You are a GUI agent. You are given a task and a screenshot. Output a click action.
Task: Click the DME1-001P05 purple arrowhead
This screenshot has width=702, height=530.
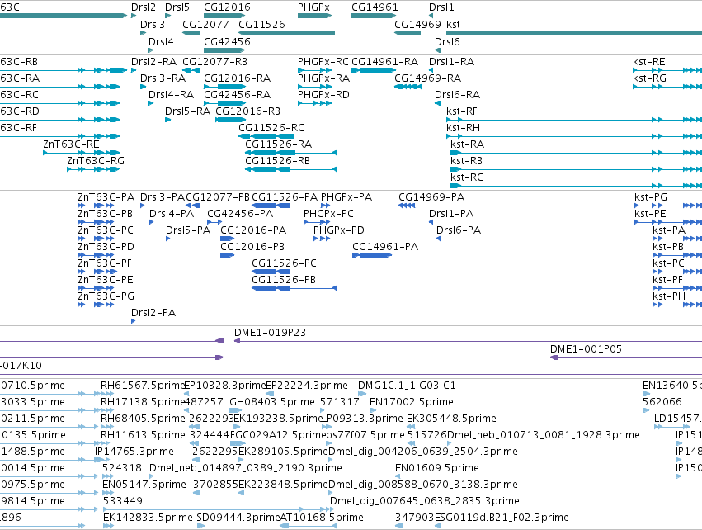click(554, 357)
